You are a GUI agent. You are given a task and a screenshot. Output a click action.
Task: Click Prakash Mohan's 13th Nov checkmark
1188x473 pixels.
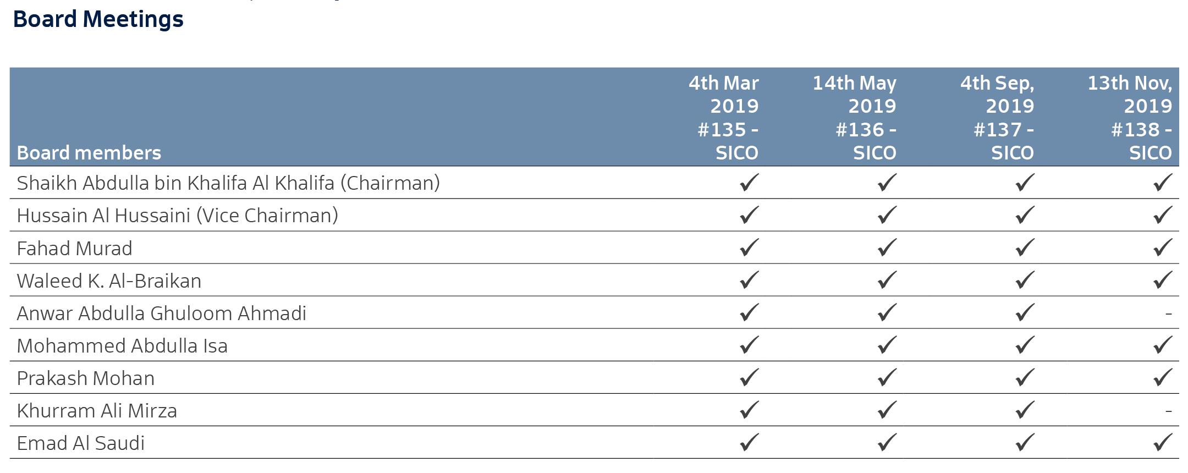[x=1163, y=377]
